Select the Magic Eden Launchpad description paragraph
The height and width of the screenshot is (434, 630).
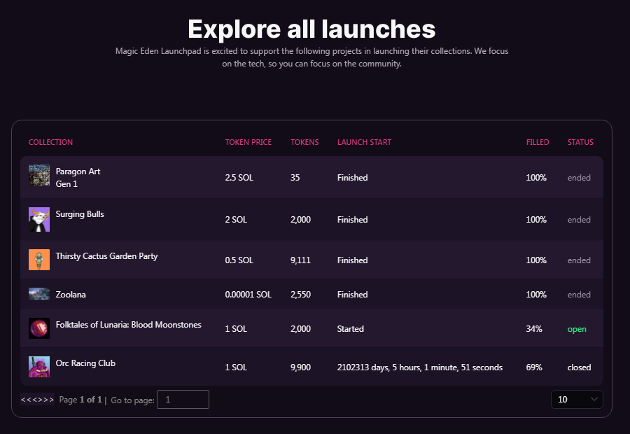311,57
